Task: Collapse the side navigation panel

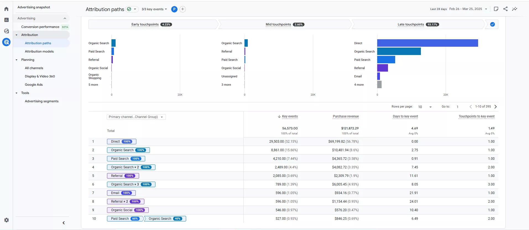Action: 64,223
